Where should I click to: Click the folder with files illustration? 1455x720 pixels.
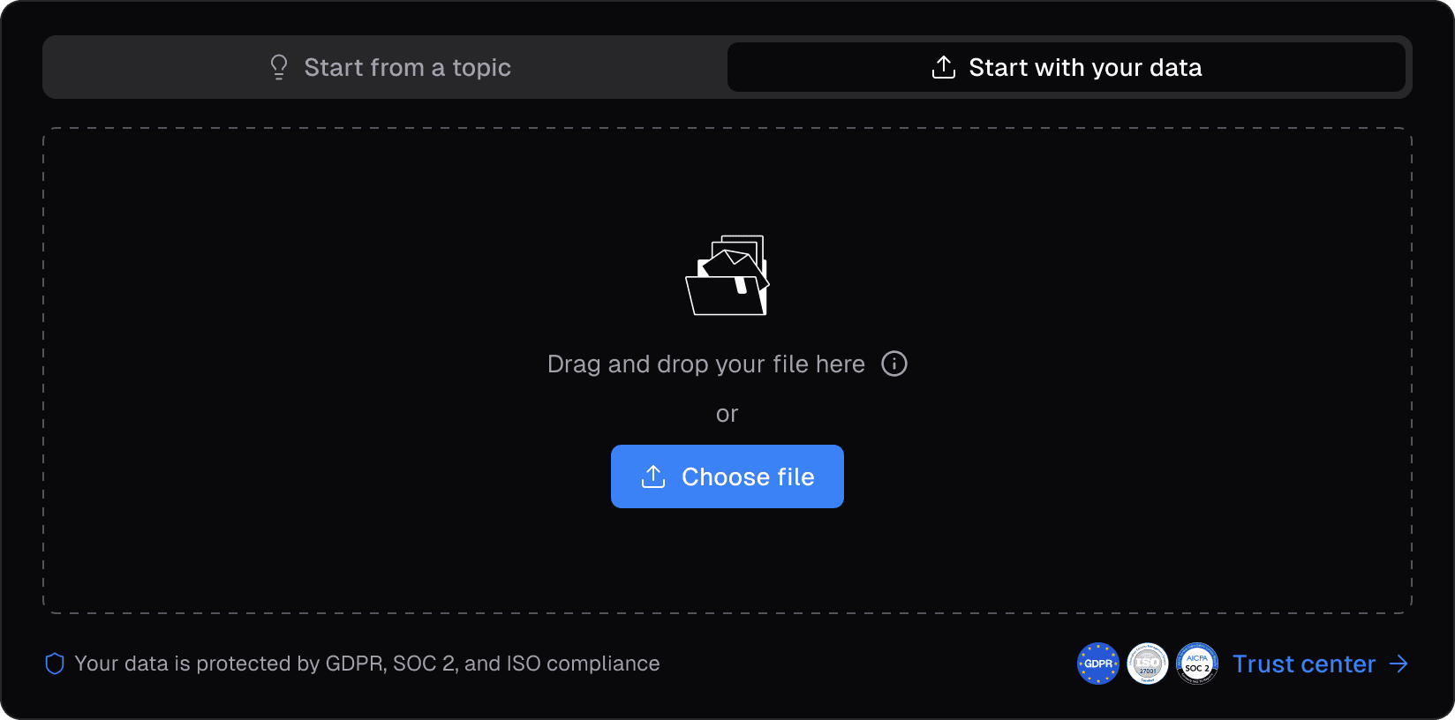point(727,275)
